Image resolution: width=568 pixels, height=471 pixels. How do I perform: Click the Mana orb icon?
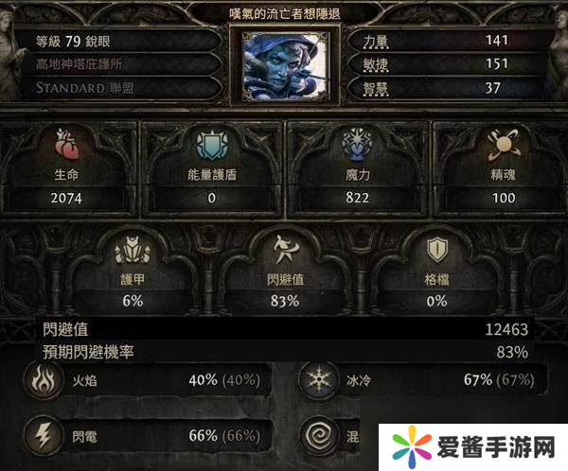[357, 145]
